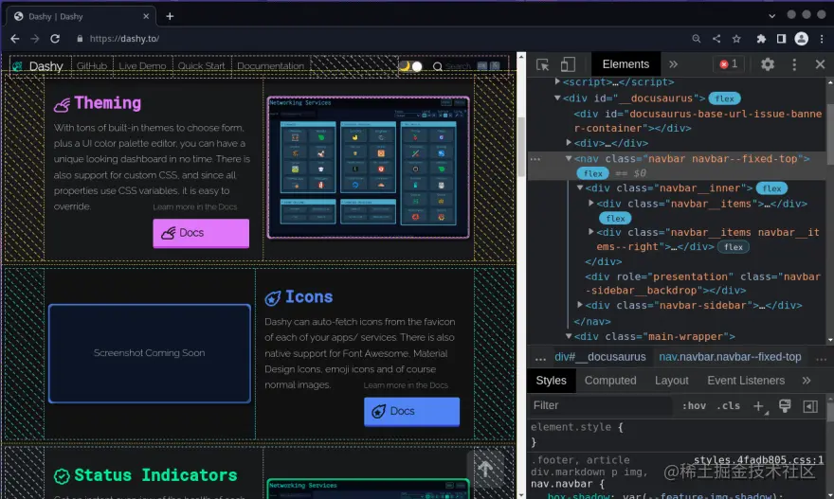The image size is (834, 499).
Task: Click the Icons Learn more in the Docs link
Action: pyautogui.click(x=406, y=385)
